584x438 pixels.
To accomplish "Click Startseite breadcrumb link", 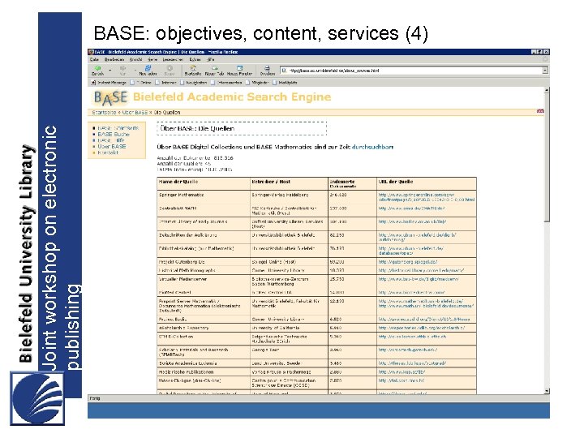I will click(104, 113).
